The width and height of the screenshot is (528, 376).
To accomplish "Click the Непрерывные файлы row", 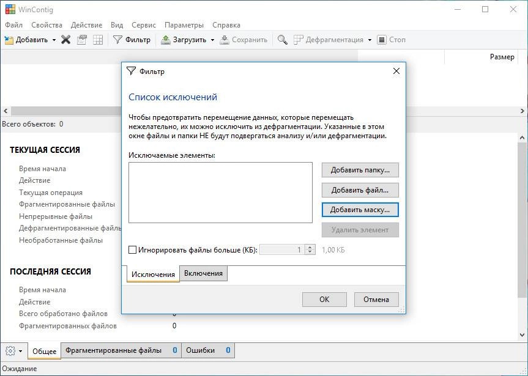I will (x=56, y=216).
